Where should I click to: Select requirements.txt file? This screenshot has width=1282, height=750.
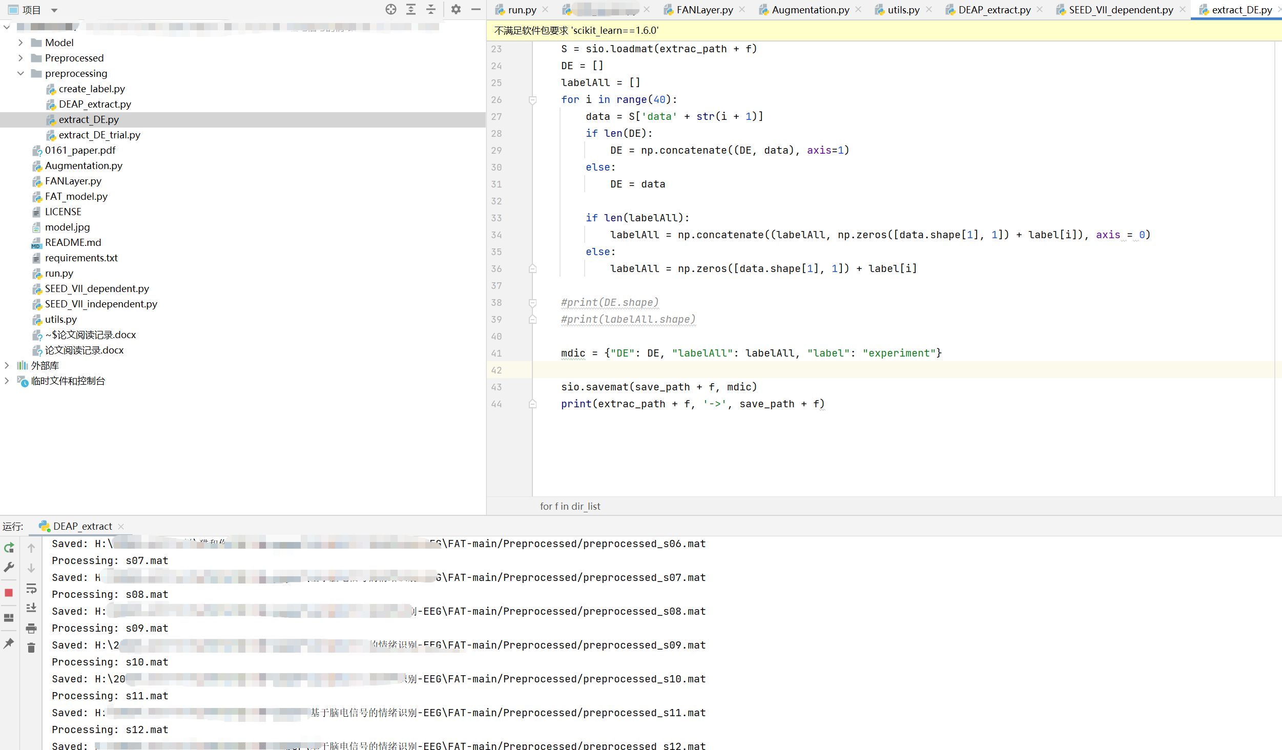pyautogui.click(x=81, y=258)
